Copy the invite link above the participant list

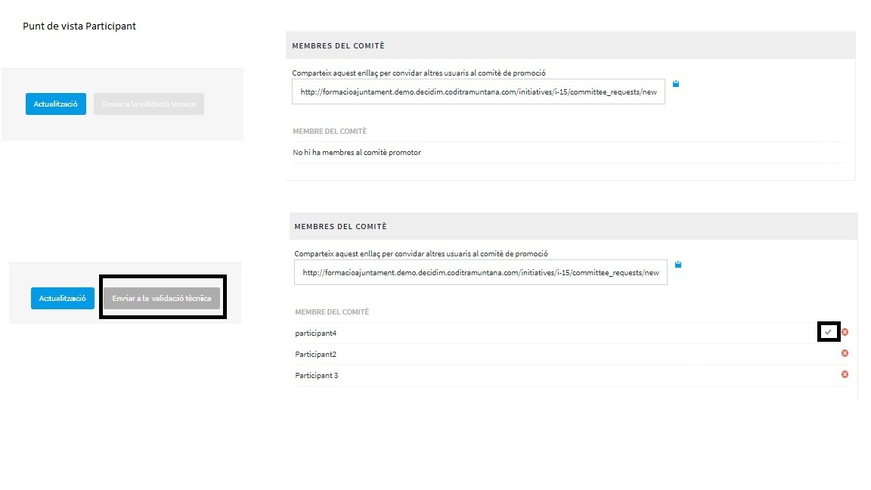coord(678,265)
